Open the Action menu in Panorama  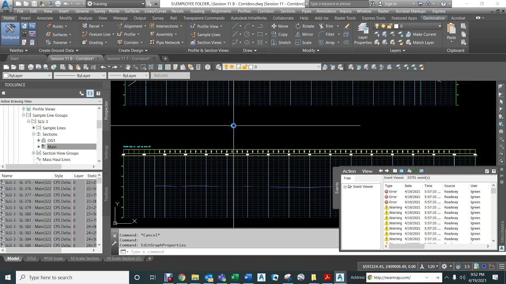click(349, 171)
